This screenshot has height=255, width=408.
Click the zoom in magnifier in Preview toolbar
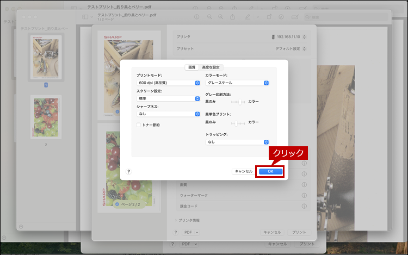point(220,17)
